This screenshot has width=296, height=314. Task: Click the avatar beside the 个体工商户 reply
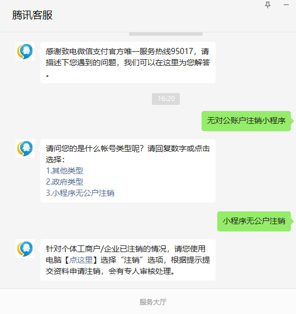pyautogui.click(x=25, y=249)
